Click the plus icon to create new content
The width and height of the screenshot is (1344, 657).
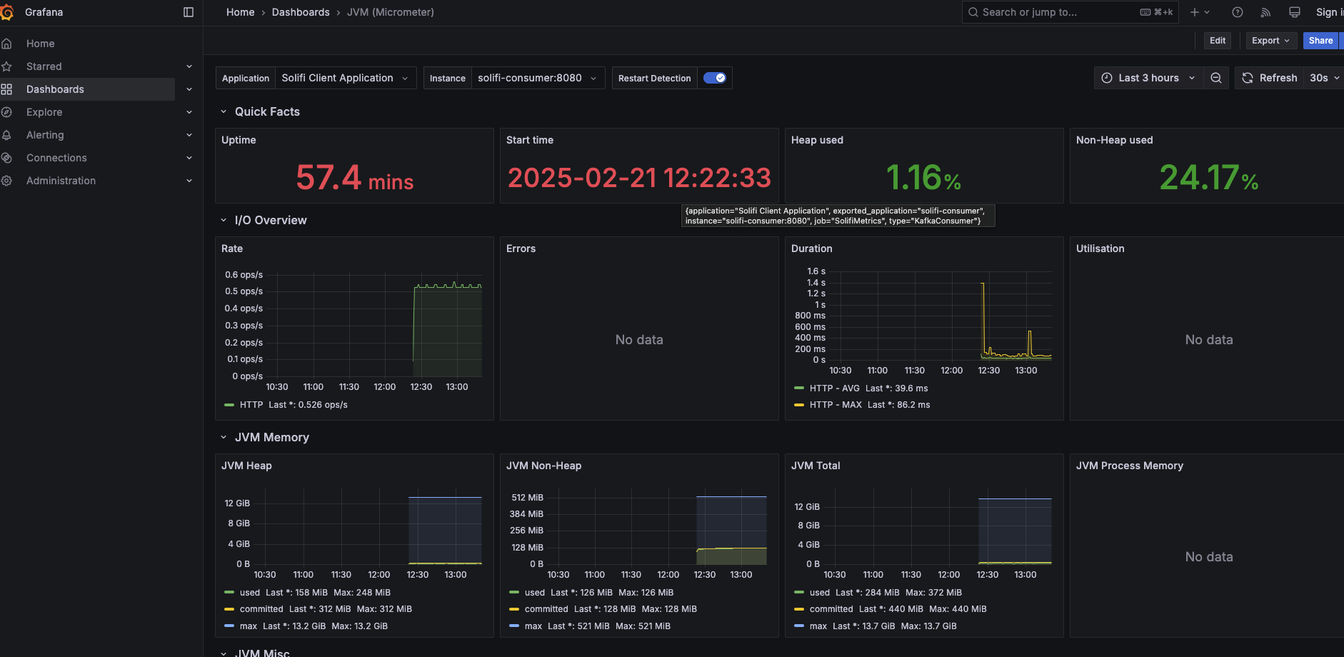coord(1195,12)
